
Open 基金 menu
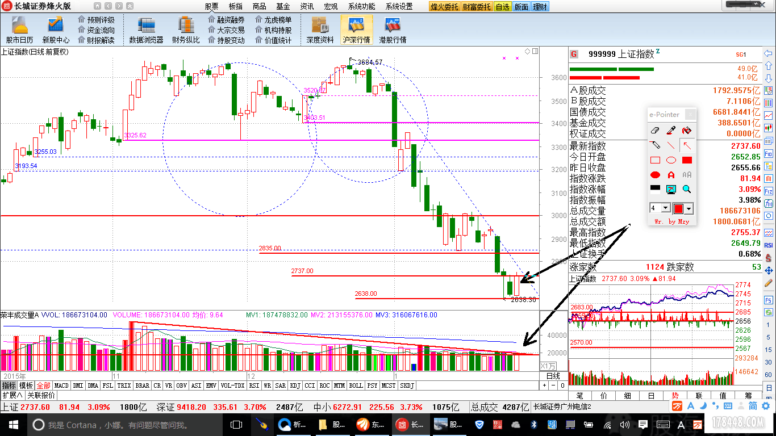(x=283, y=6)
